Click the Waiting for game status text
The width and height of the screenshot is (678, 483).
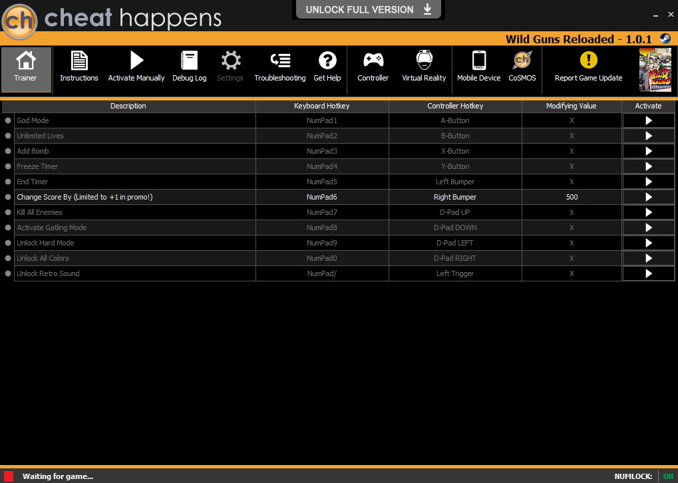click(x=58, y=476)
